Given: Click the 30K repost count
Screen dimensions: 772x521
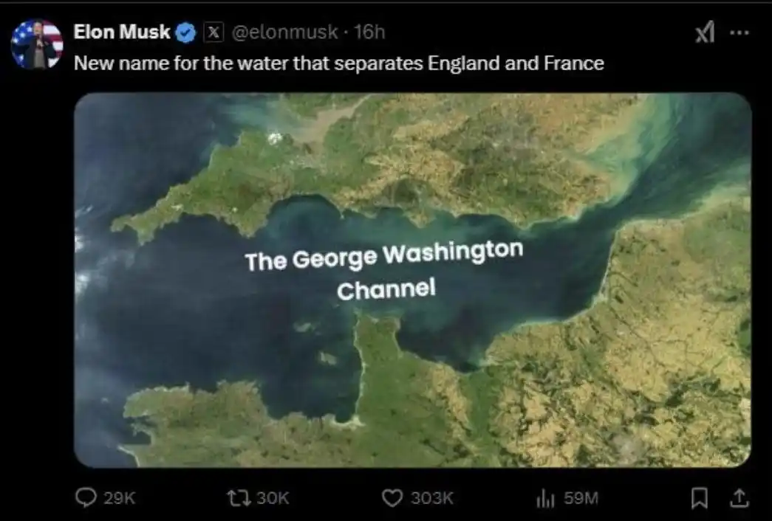Looking at the screenshot, I should (271, 499).
